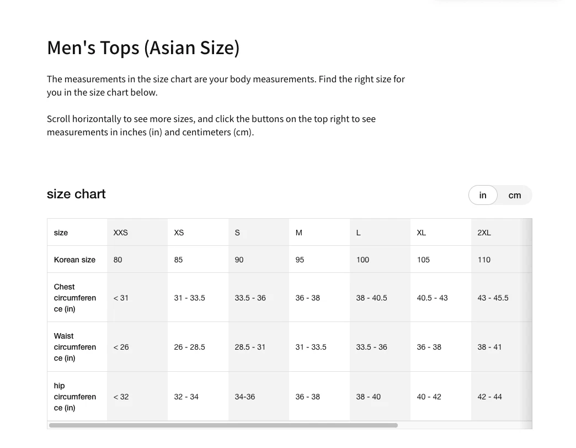Select the 40.5 - 43 chest cell for XL
The image size is (576, 448).
(x=432, y=298)
